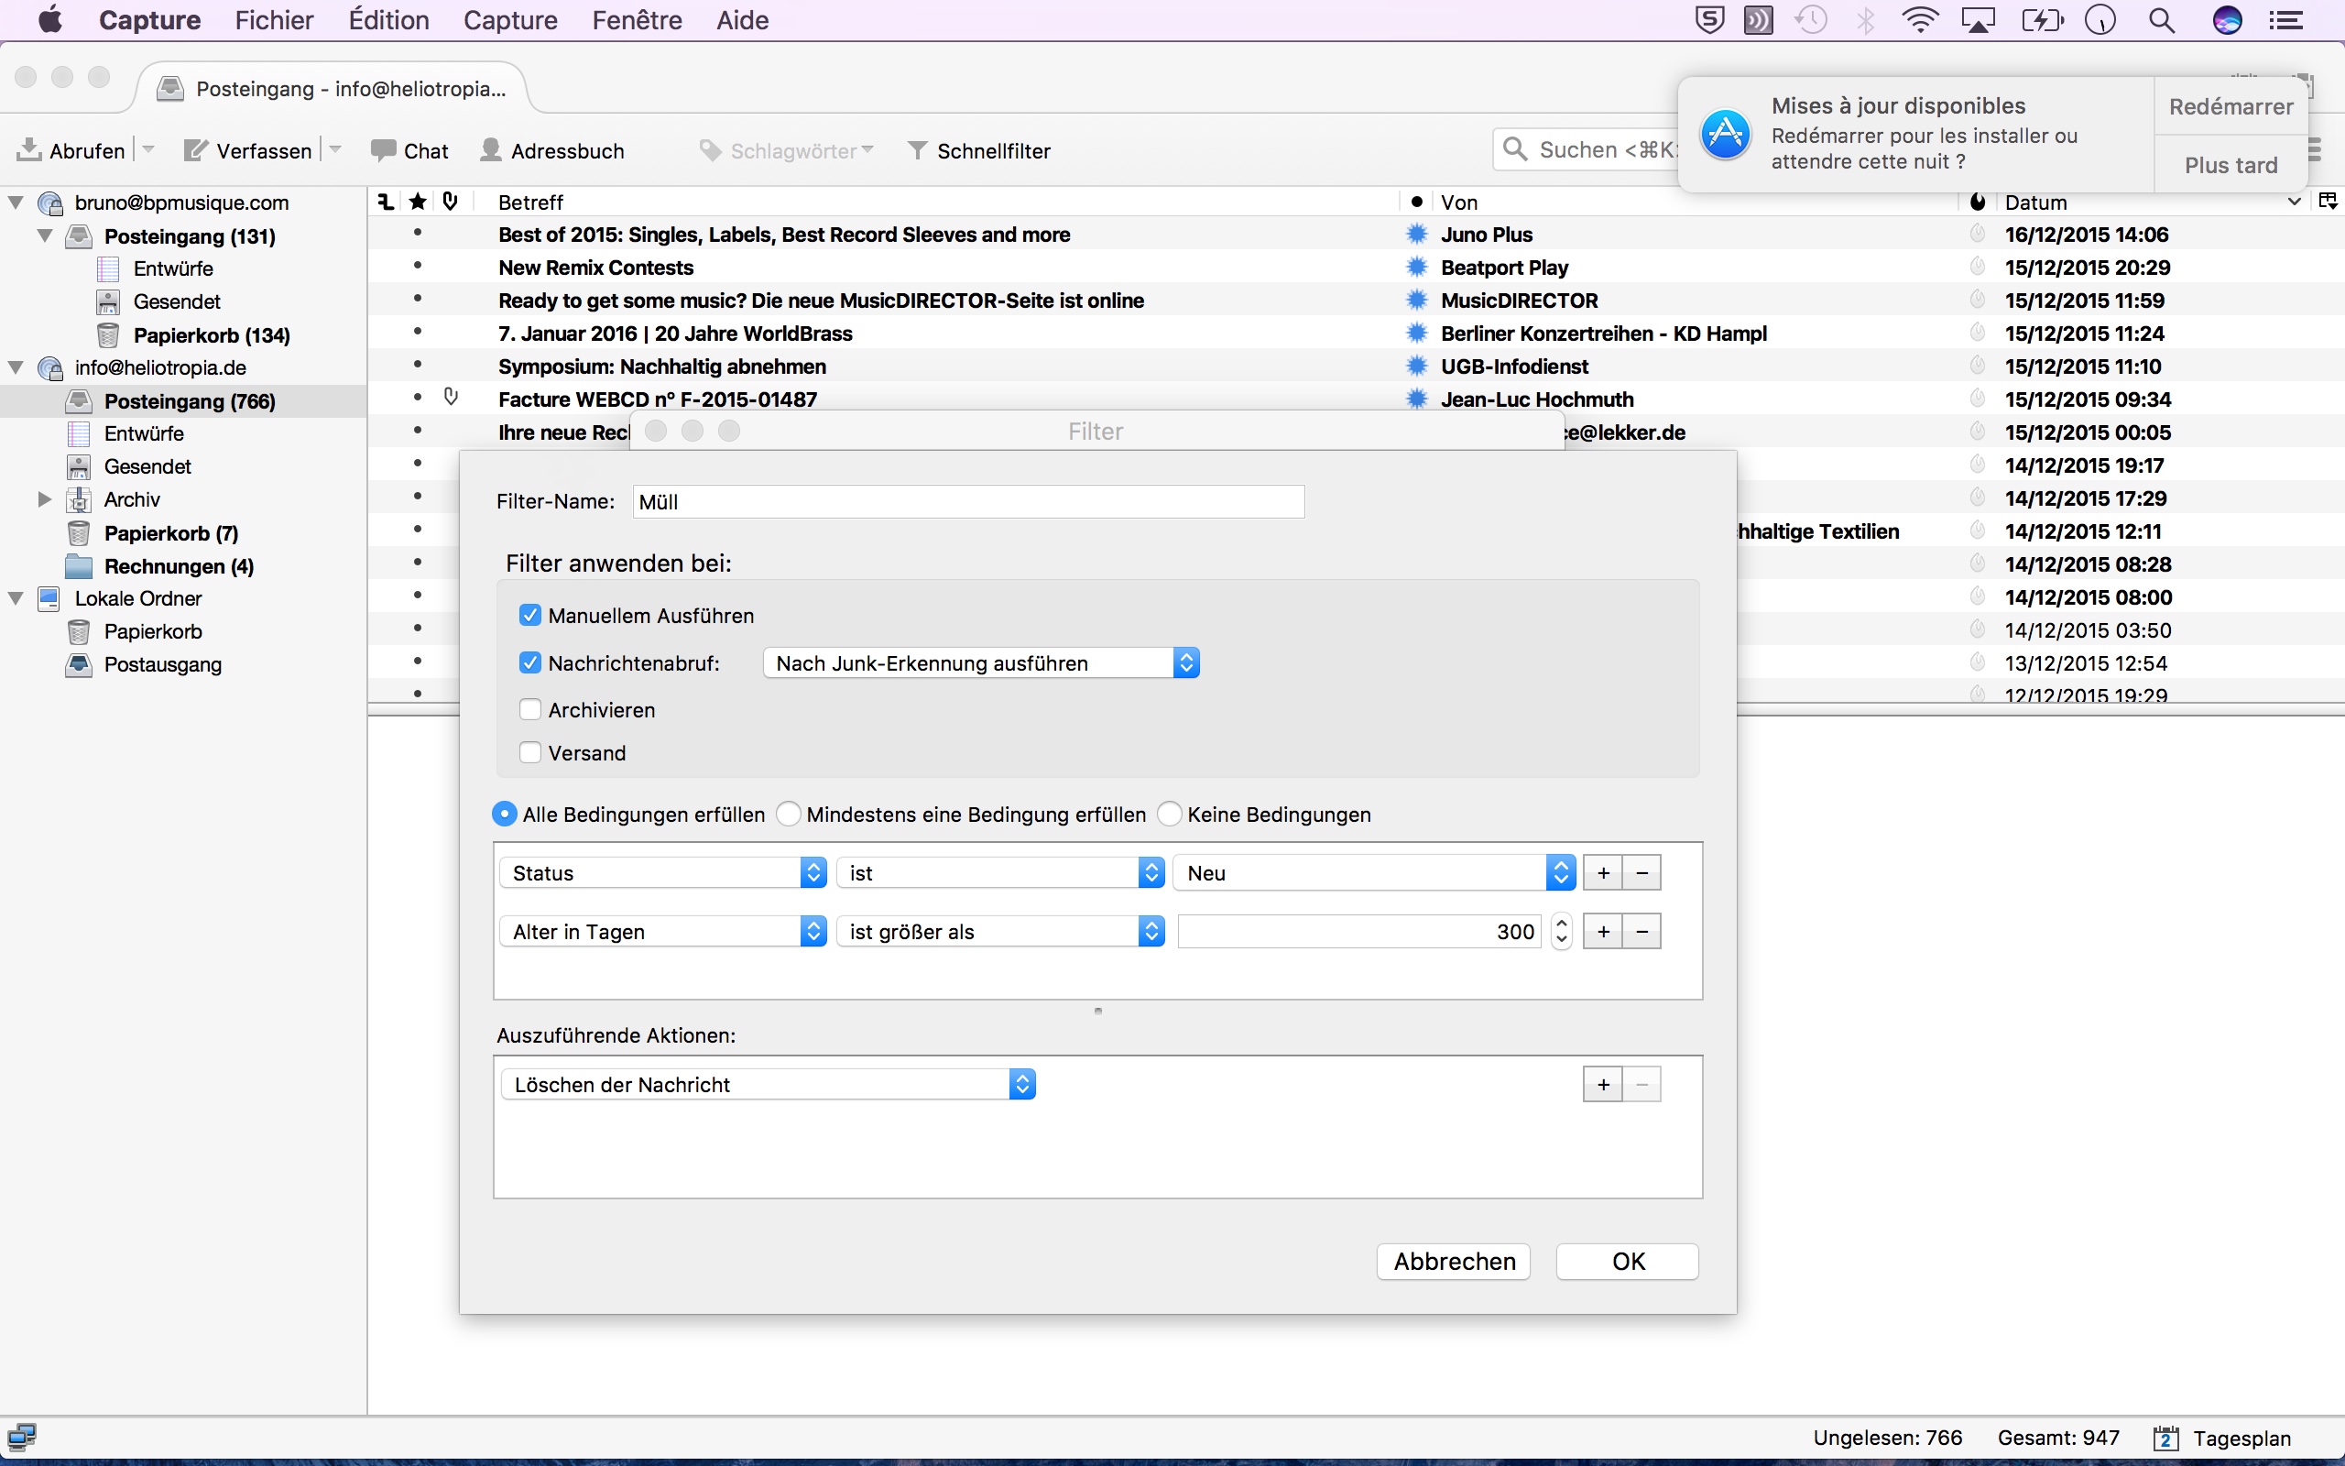Click the Abbrechen button
The width and height of the screenshot is (2345, 1466).
1454,1261
